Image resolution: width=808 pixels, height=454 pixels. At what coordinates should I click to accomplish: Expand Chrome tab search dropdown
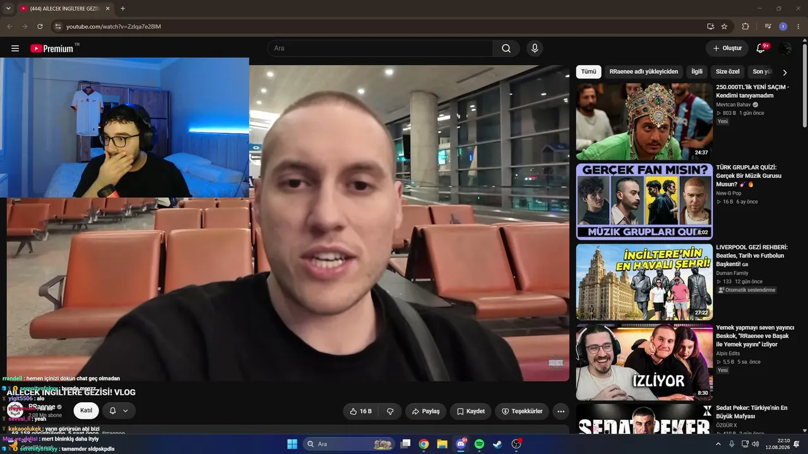(x=8, y=9)
